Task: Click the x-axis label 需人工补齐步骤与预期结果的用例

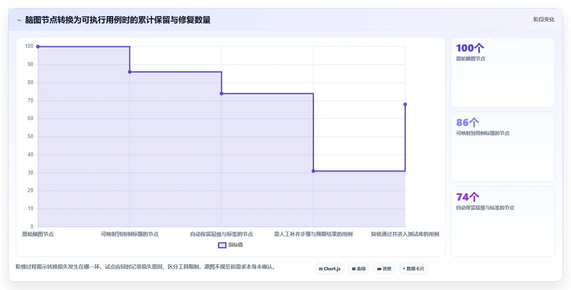Action: (x=314, y=234)
